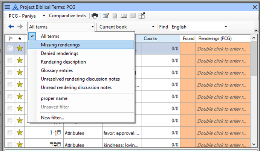The width and height of the screenshot is (260, 151).
Task: Expand the Current book scope dropdown
Action: tap(127, 27)
